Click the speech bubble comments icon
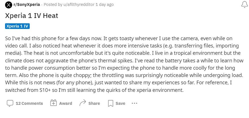The height and width of the screenshot is (118, 249). pos(10,103)
